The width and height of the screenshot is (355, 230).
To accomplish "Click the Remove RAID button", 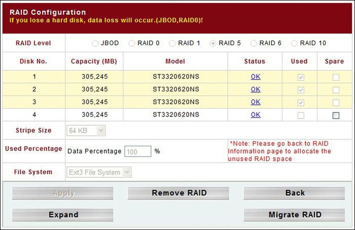I will (179, 193).
